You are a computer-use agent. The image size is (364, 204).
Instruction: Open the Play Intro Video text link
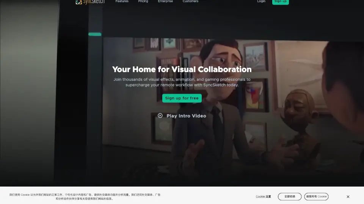186,116
